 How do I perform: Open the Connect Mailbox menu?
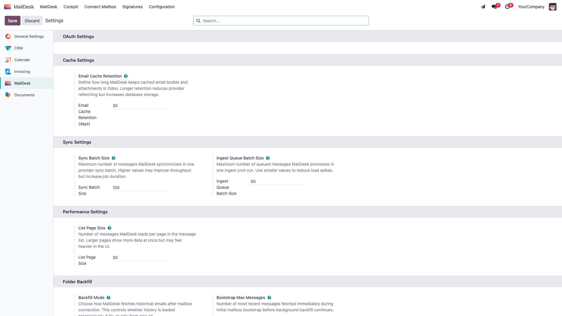tap(100, 7)
